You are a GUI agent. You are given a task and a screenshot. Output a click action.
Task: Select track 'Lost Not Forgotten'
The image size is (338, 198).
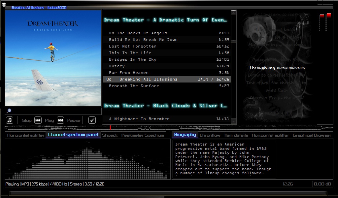point(167,46)
